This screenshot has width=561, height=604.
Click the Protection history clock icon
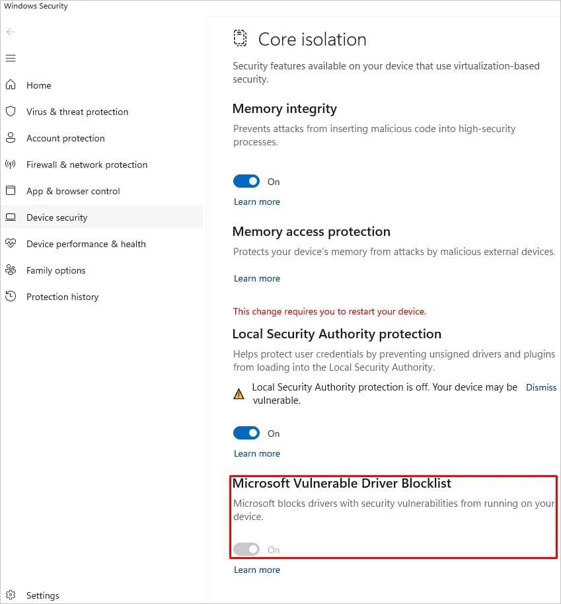pyautogui.click(x=11, y=297)
